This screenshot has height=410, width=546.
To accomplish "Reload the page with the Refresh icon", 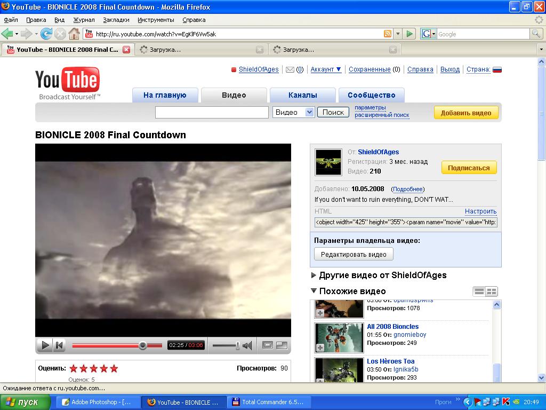I will pos(46,34).
